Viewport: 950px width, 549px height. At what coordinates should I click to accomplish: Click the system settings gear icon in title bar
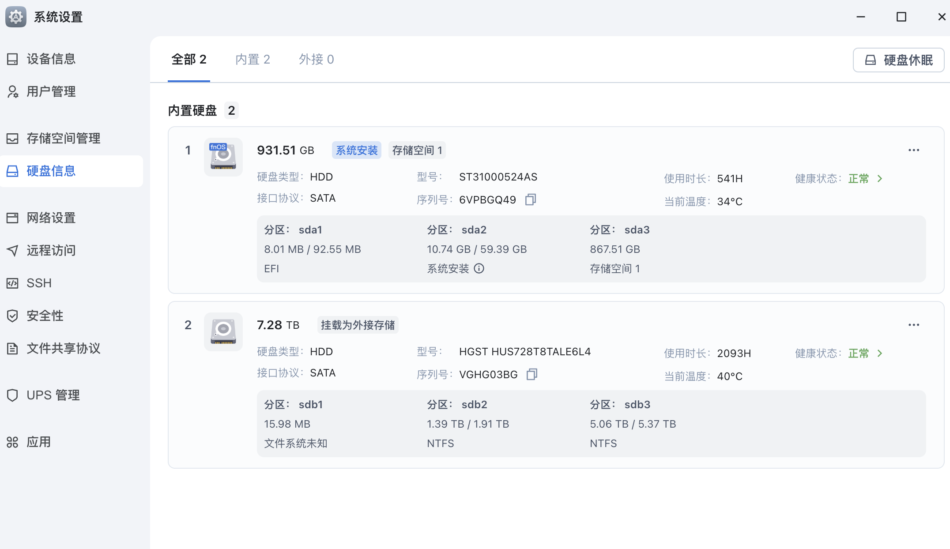click(x=16, y=17)
